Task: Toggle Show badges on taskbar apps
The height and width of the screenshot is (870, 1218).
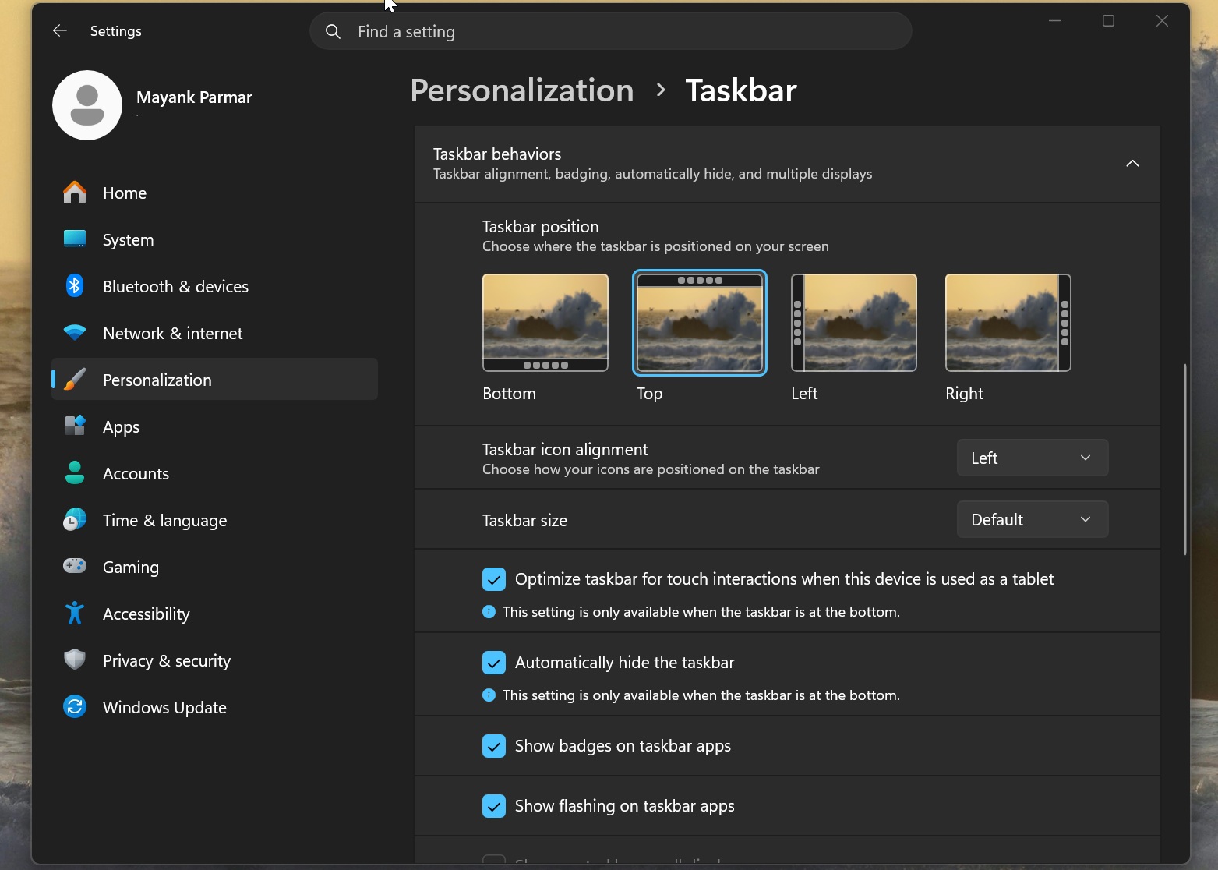Action: point(494,746)
